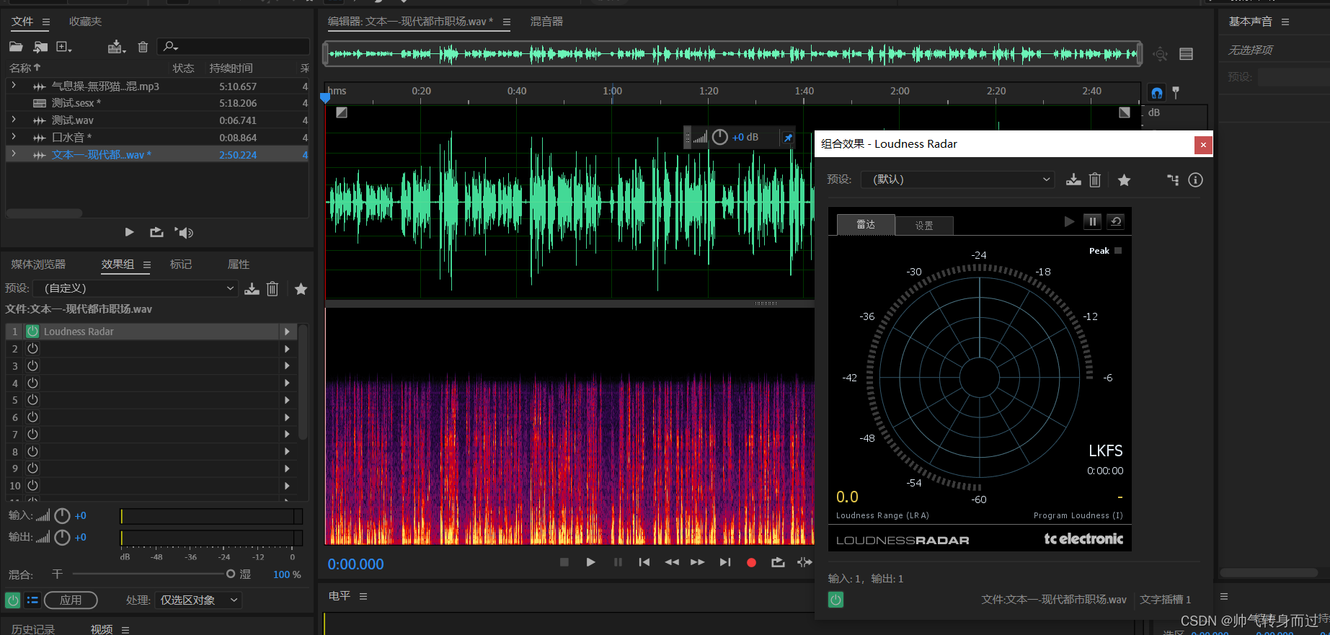Enable power toggle on effect slot 2
This screenshot has height=635, width=1330.
click(32, 349)
